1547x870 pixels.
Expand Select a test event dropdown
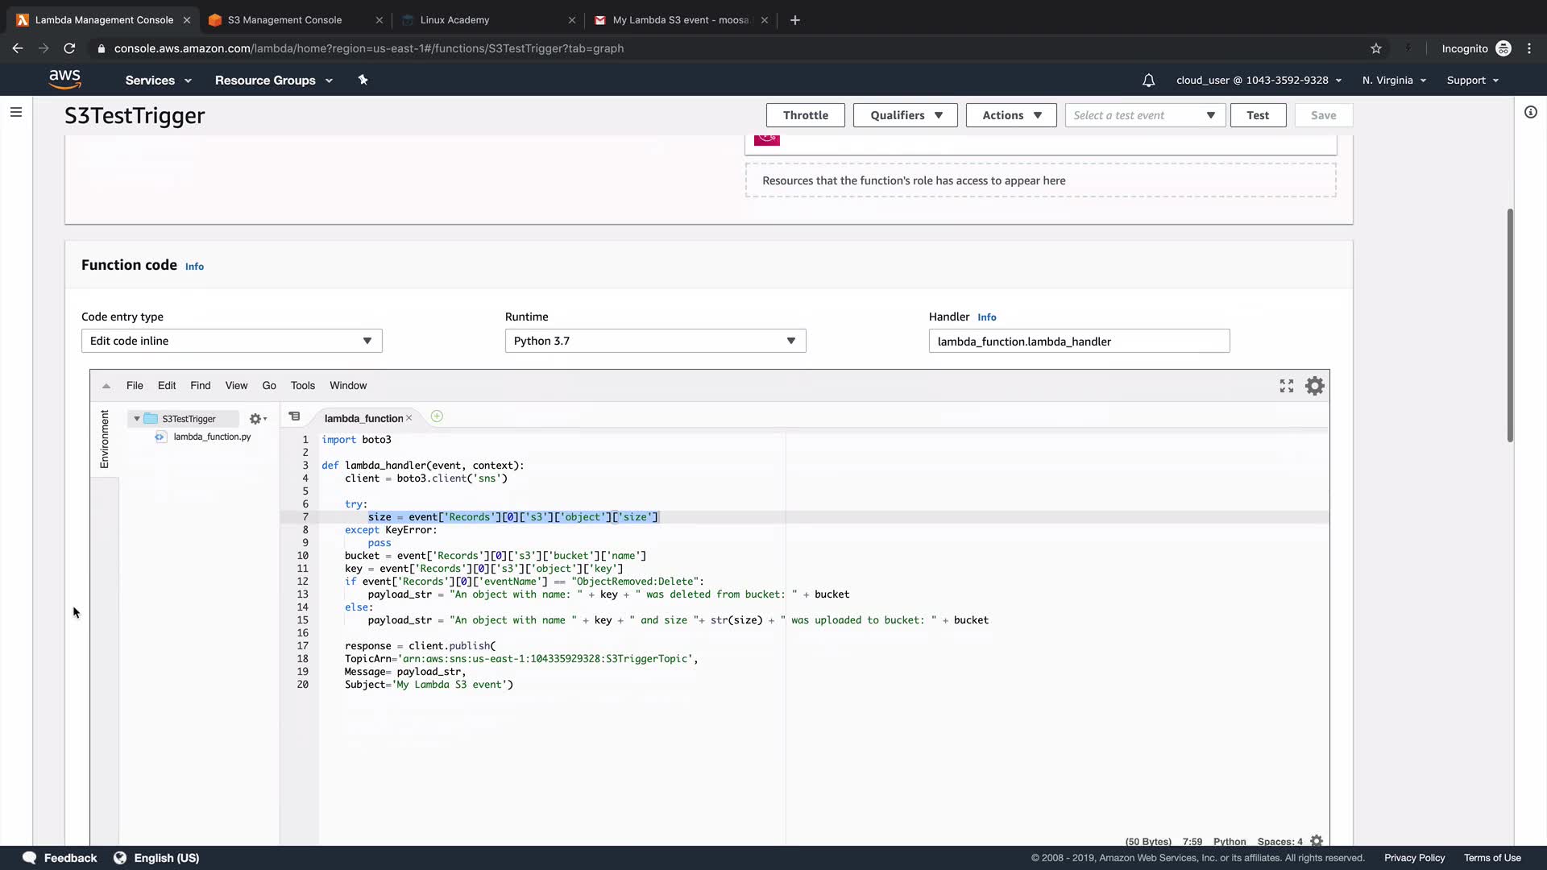click(1144, 115)
